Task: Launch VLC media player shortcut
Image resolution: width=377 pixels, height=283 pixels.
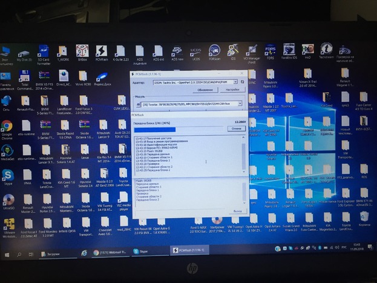Action: (x=123, y=198)
